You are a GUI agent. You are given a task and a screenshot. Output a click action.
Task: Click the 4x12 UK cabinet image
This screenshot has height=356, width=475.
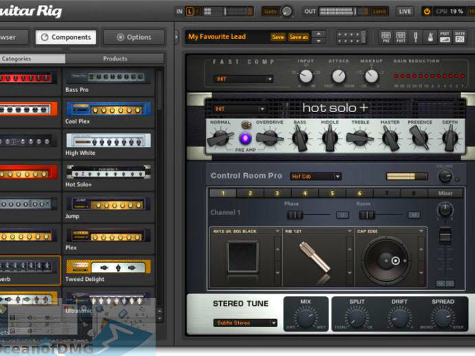pyautogui.click(x=243, y=256)
